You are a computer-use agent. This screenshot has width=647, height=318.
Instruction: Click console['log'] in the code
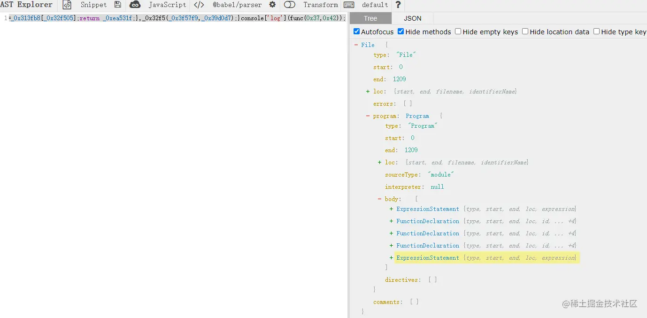tap(260, 18)
